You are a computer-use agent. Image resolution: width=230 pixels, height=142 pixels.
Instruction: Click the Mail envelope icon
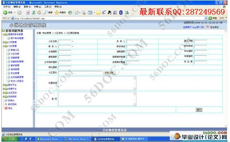pos(77,13)
